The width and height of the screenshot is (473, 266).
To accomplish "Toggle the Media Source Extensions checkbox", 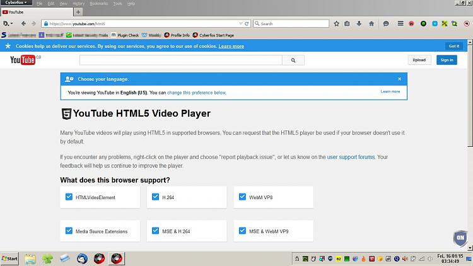I will pyautogui.click(x=69, y=231).
